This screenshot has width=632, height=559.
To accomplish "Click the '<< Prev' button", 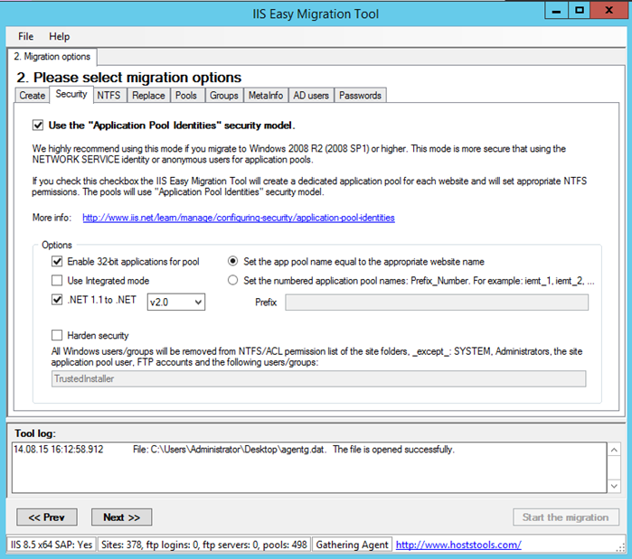I will coord(47,517).
